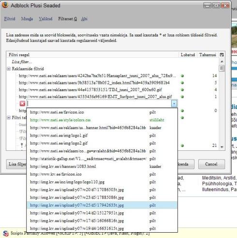Click Meditsiin, Arstid link in background page
Screen dimensions: 237x238
(219, 178)
